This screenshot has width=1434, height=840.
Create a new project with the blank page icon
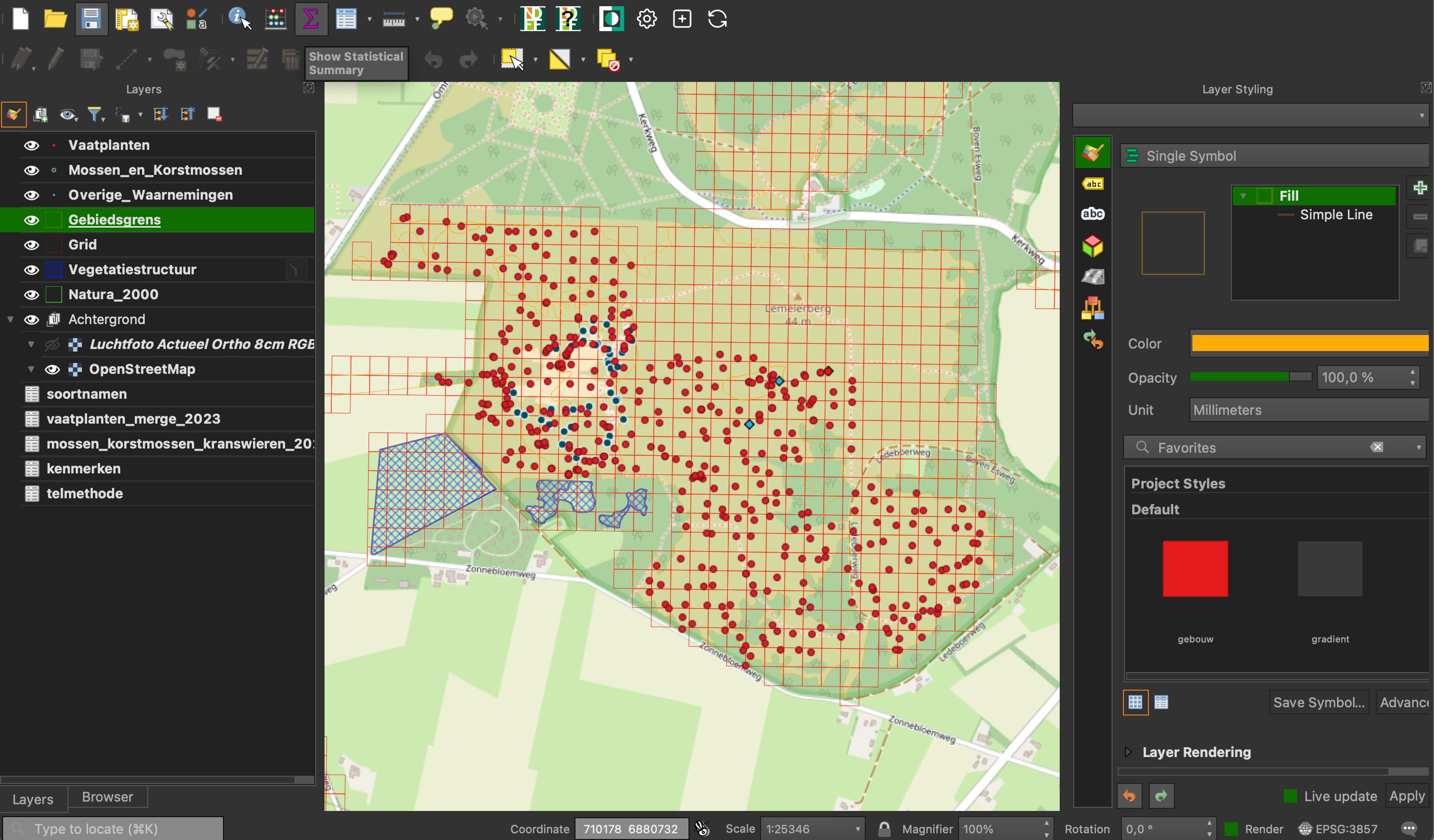click(x=21, y=19)
